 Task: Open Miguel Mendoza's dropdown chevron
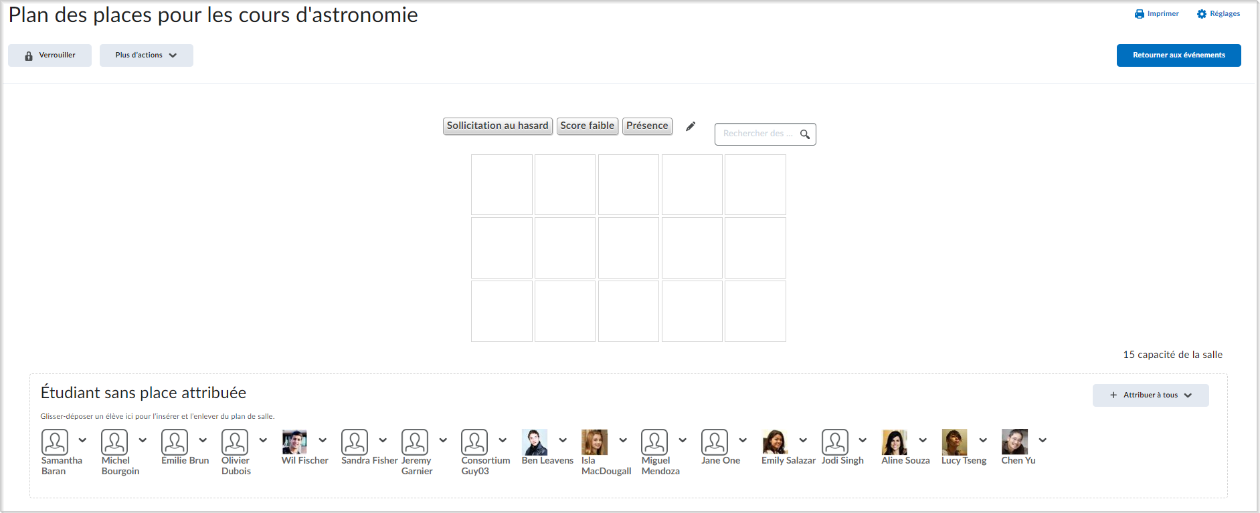tap(683, 440)
